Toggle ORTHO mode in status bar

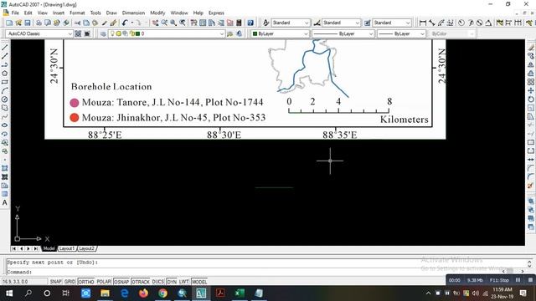(85, 282)
